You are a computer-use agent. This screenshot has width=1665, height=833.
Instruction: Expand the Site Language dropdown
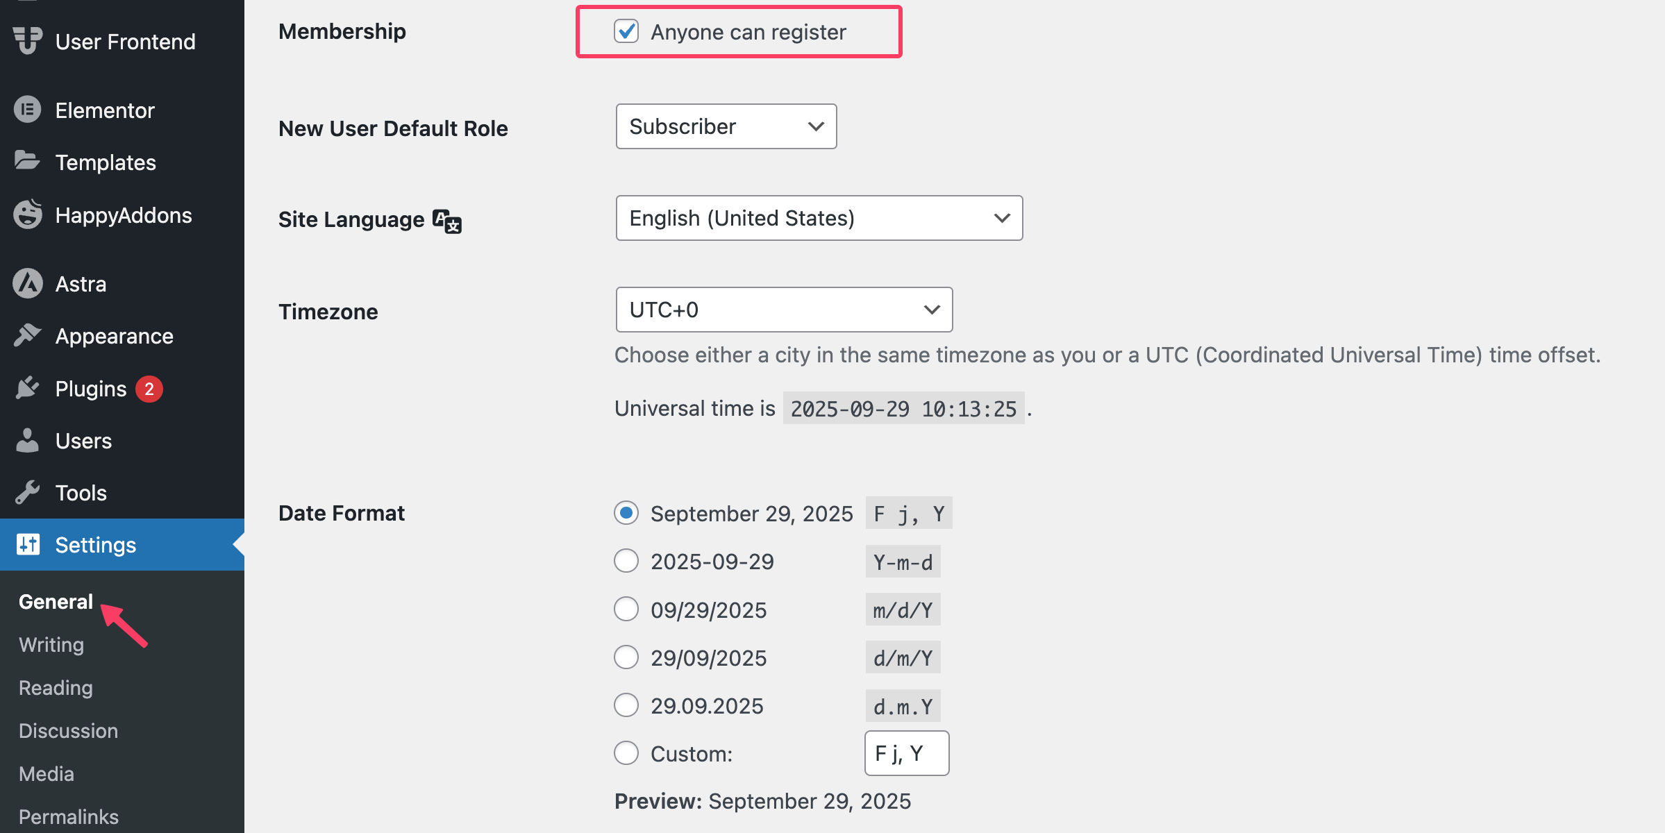(819, 218)
